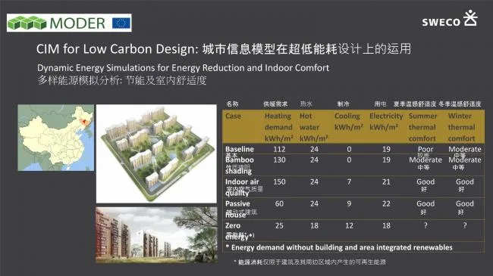The height and width of the screenshot is (276, 493).
Task: Click Indoor air quality electricity value 21
Action: (386, 182)
